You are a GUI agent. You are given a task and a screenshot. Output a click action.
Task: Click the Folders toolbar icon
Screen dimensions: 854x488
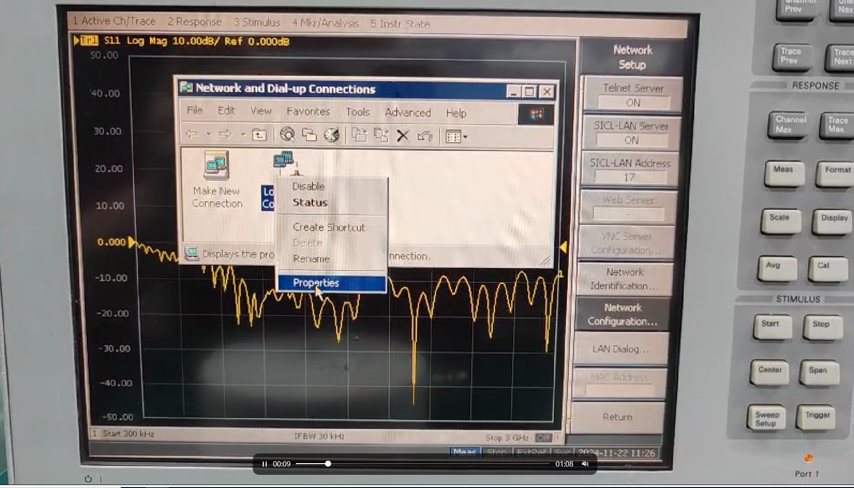click(x=309, y=135)
